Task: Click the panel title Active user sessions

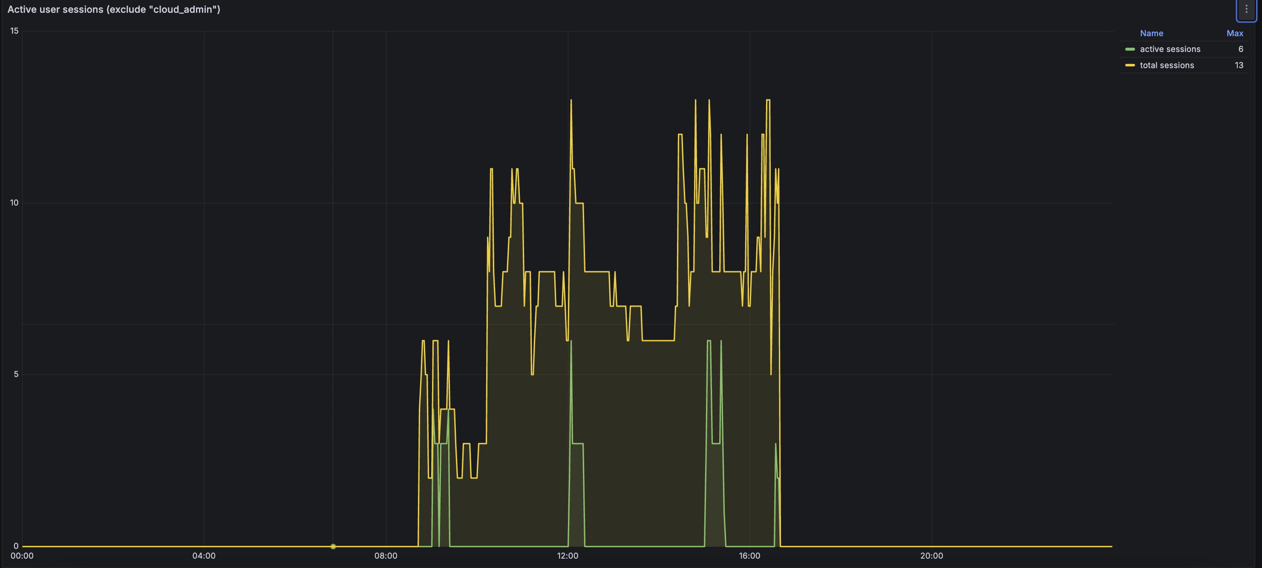Action: pyautogui.click(x=114, y=9)
